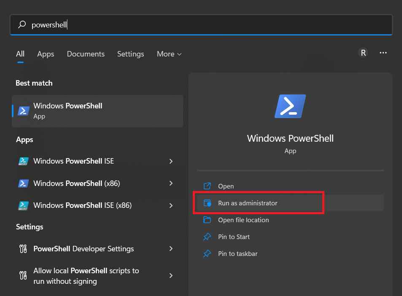
Task: Click the Pin to taskbar pin icon
Action: [207, 254]
